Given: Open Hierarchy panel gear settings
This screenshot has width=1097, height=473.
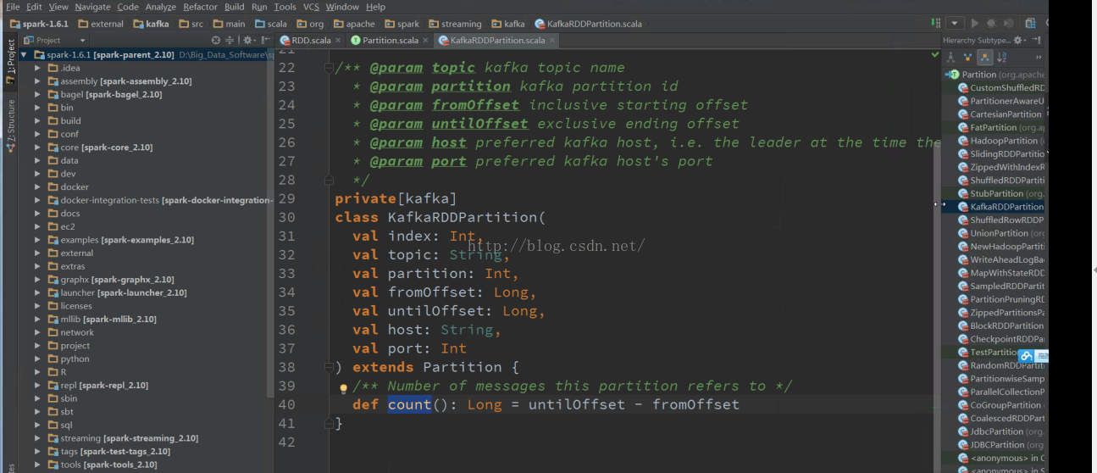Looking at the screenshot, I should [1019, 40].
